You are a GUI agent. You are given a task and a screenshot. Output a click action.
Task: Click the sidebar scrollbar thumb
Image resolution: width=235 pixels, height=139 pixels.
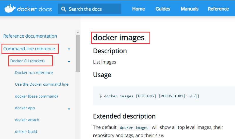point(78,53)
